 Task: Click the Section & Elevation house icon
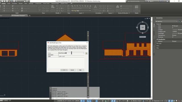(x=117, y=7)
